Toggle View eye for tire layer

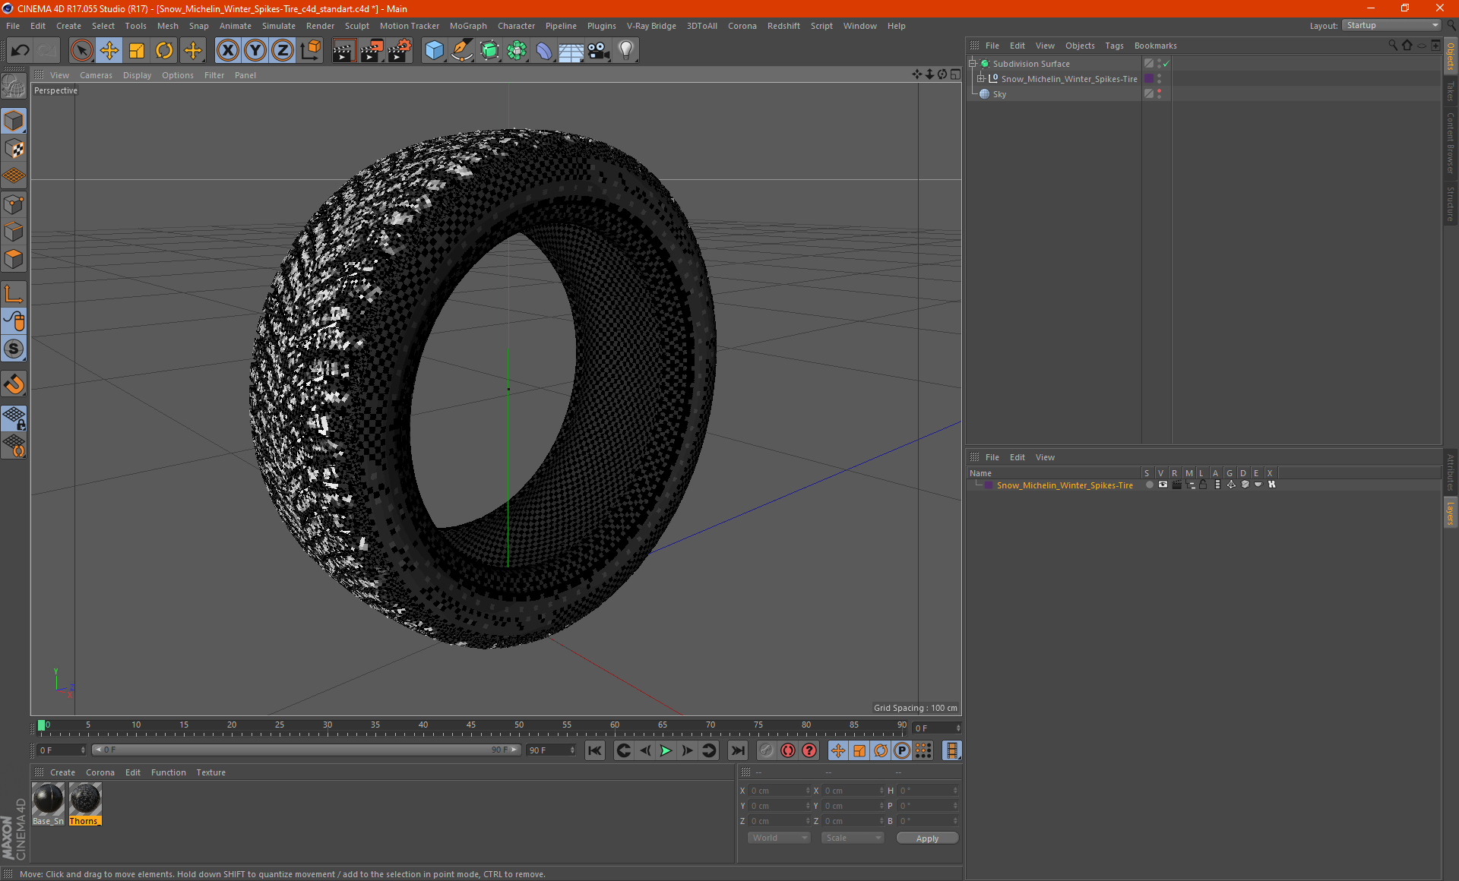tap(1163, 485)
